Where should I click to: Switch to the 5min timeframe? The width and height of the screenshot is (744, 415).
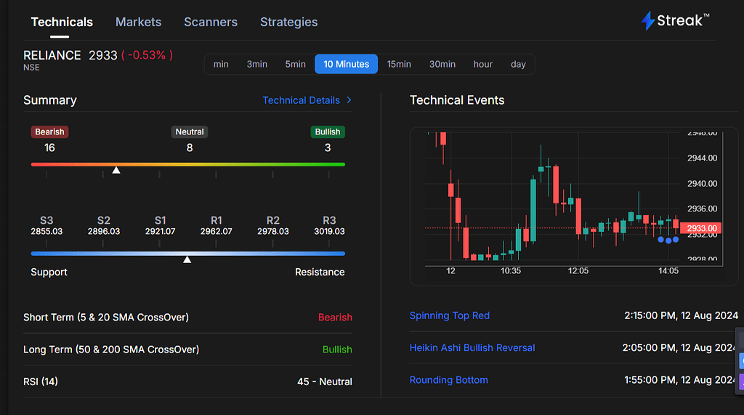click(x=295, y=64)
